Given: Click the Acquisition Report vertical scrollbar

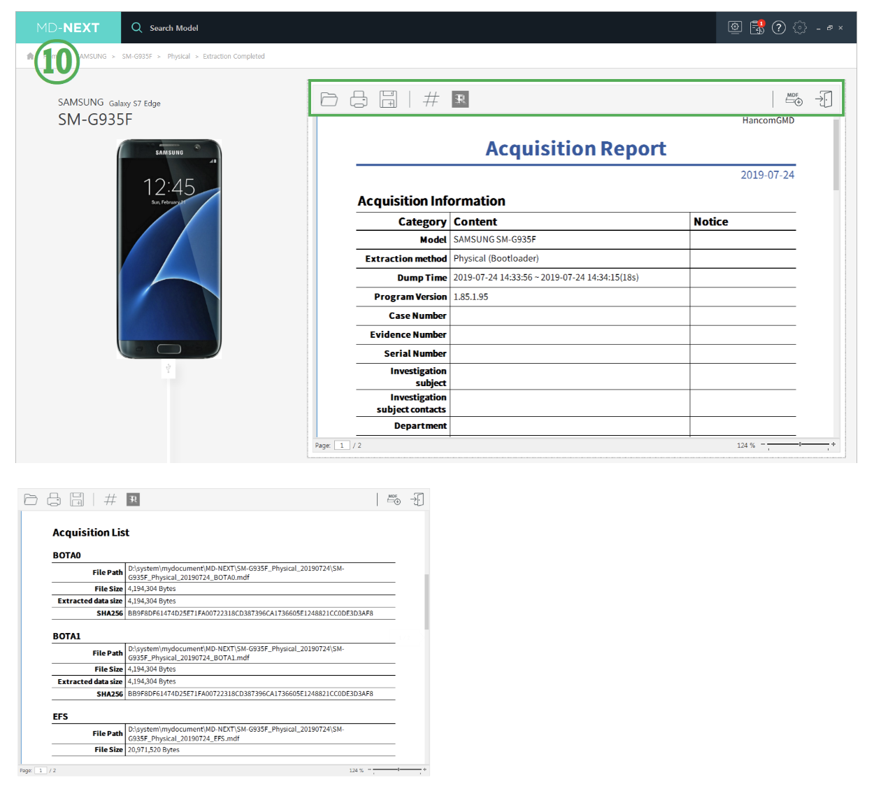Looking at the screenshot, I should click(x=836, y=155).
